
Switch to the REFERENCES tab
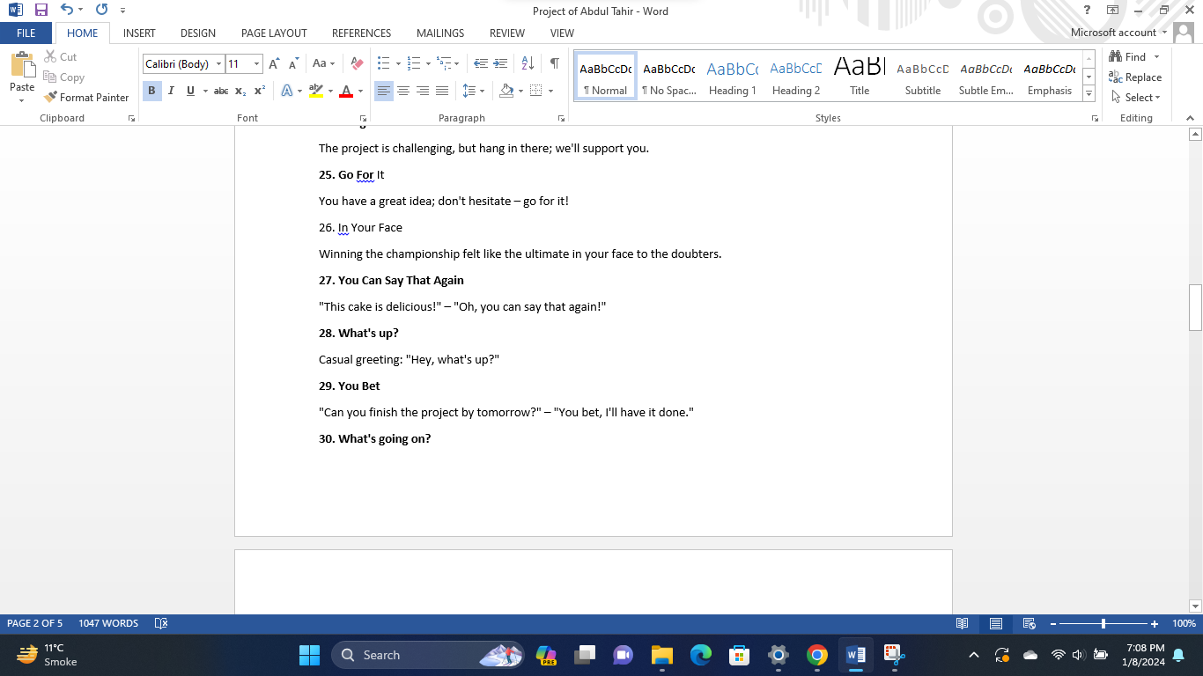(361, 33)
